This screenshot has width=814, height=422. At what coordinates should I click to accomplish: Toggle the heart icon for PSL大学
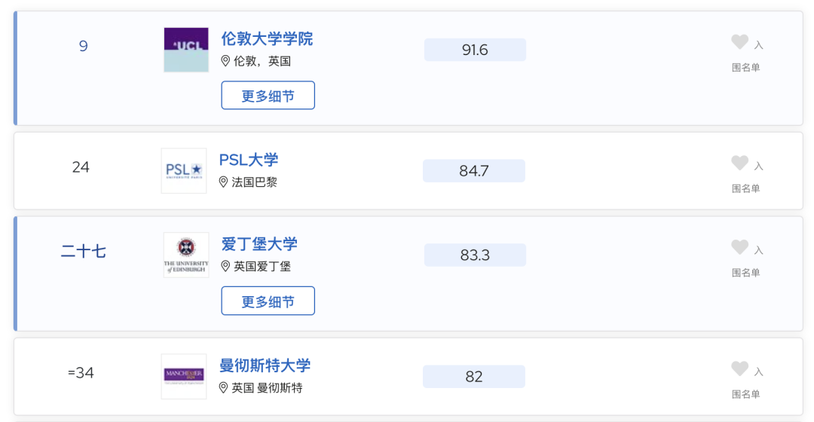[740, 163]
